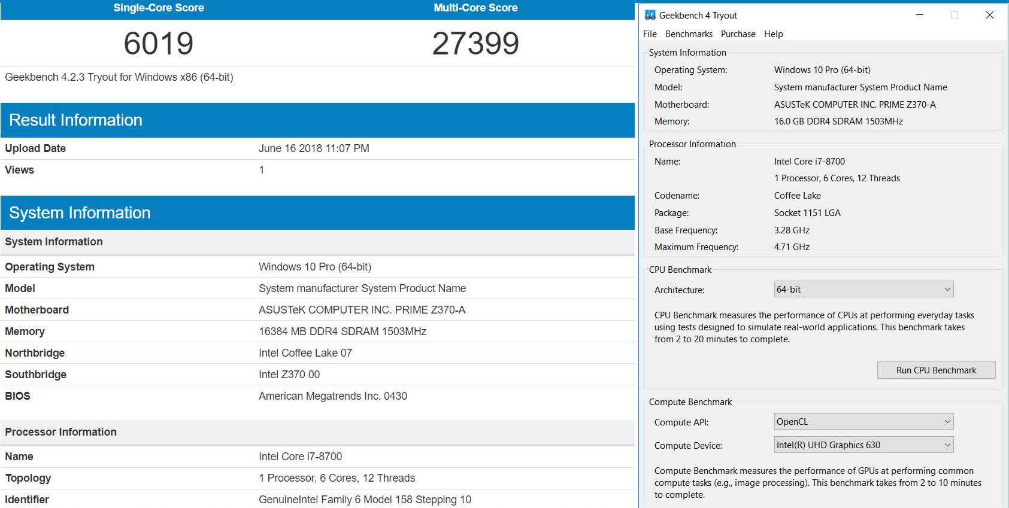Click the upload date June 16 2018 value

[x=314, y=148]
